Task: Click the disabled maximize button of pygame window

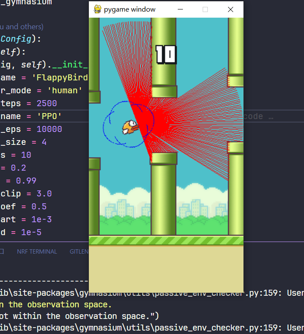Action: [205, 9]
